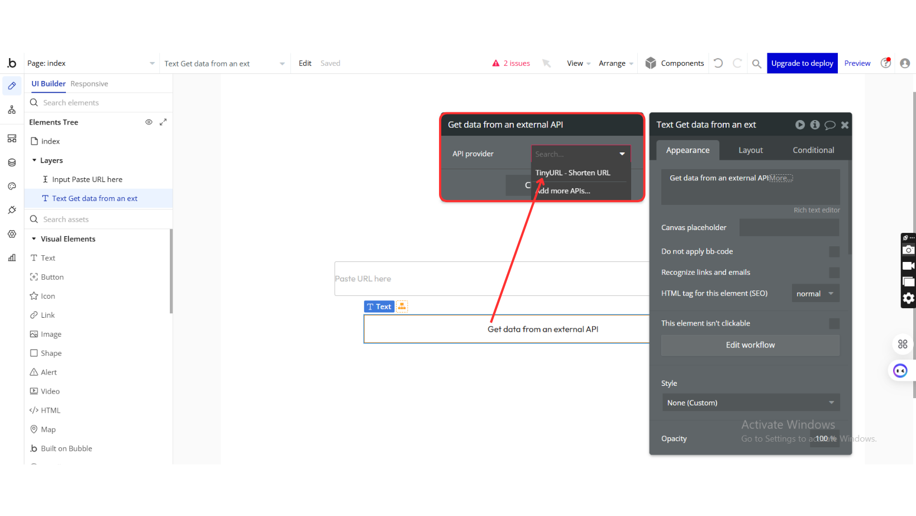The height and width of the screenshot is (516, 916).
Task: Click the Bubble logo icon
Action: 12,63
